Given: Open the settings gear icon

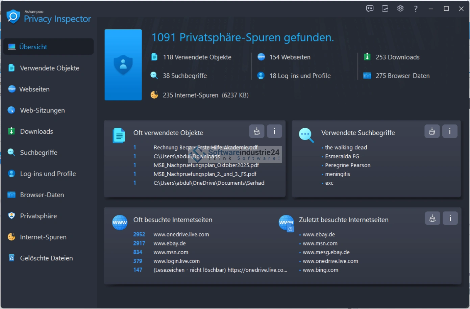Looking at the screenshot, I should tap(400, 9).
